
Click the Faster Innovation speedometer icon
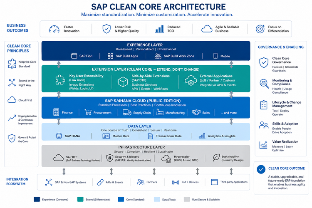tap(54, 29)
